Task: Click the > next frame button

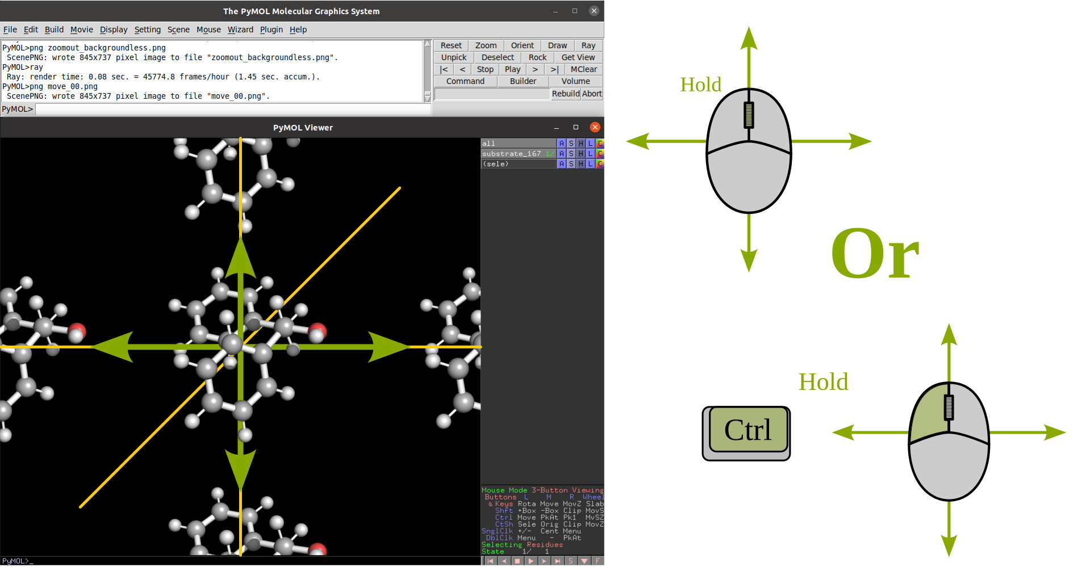Action: click(535, 69)
